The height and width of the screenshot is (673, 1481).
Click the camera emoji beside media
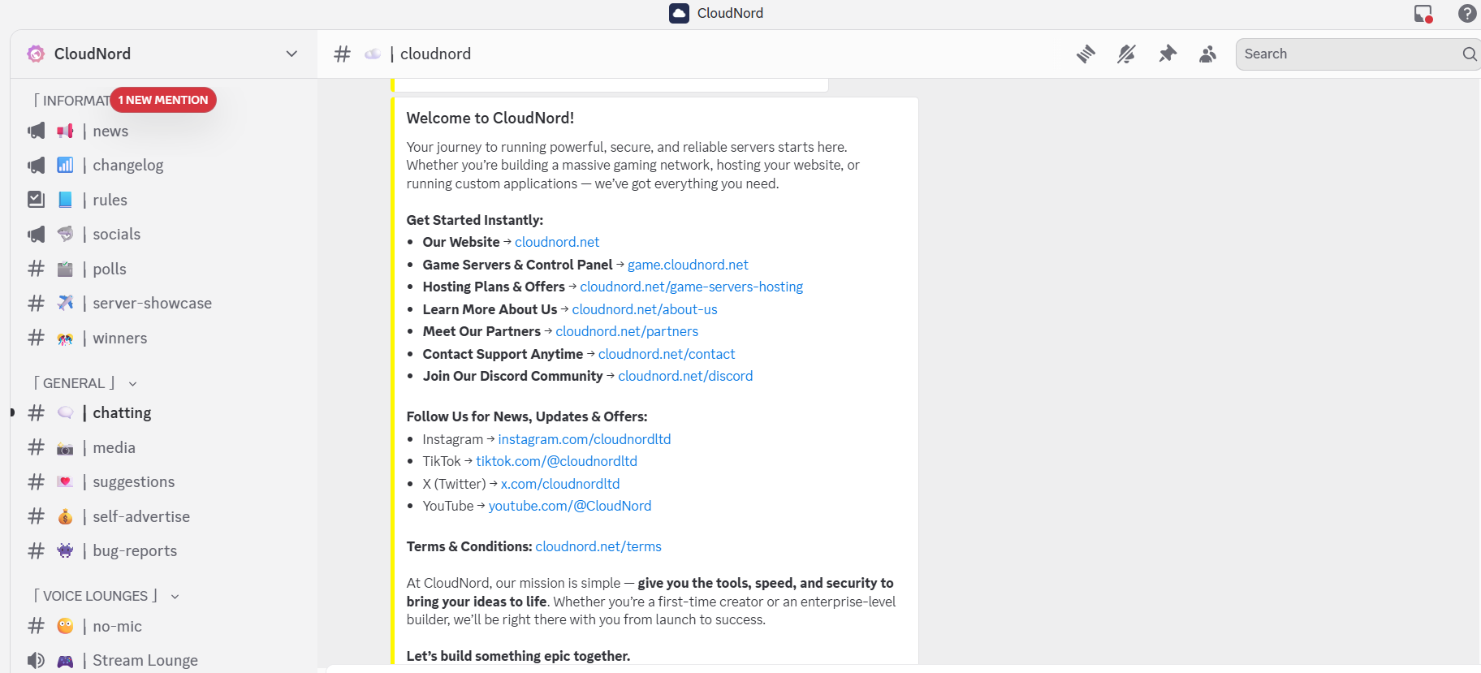click(65, 448)
